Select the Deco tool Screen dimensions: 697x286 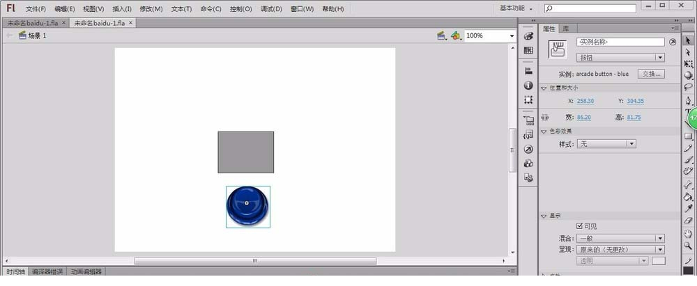click(688, 171)
